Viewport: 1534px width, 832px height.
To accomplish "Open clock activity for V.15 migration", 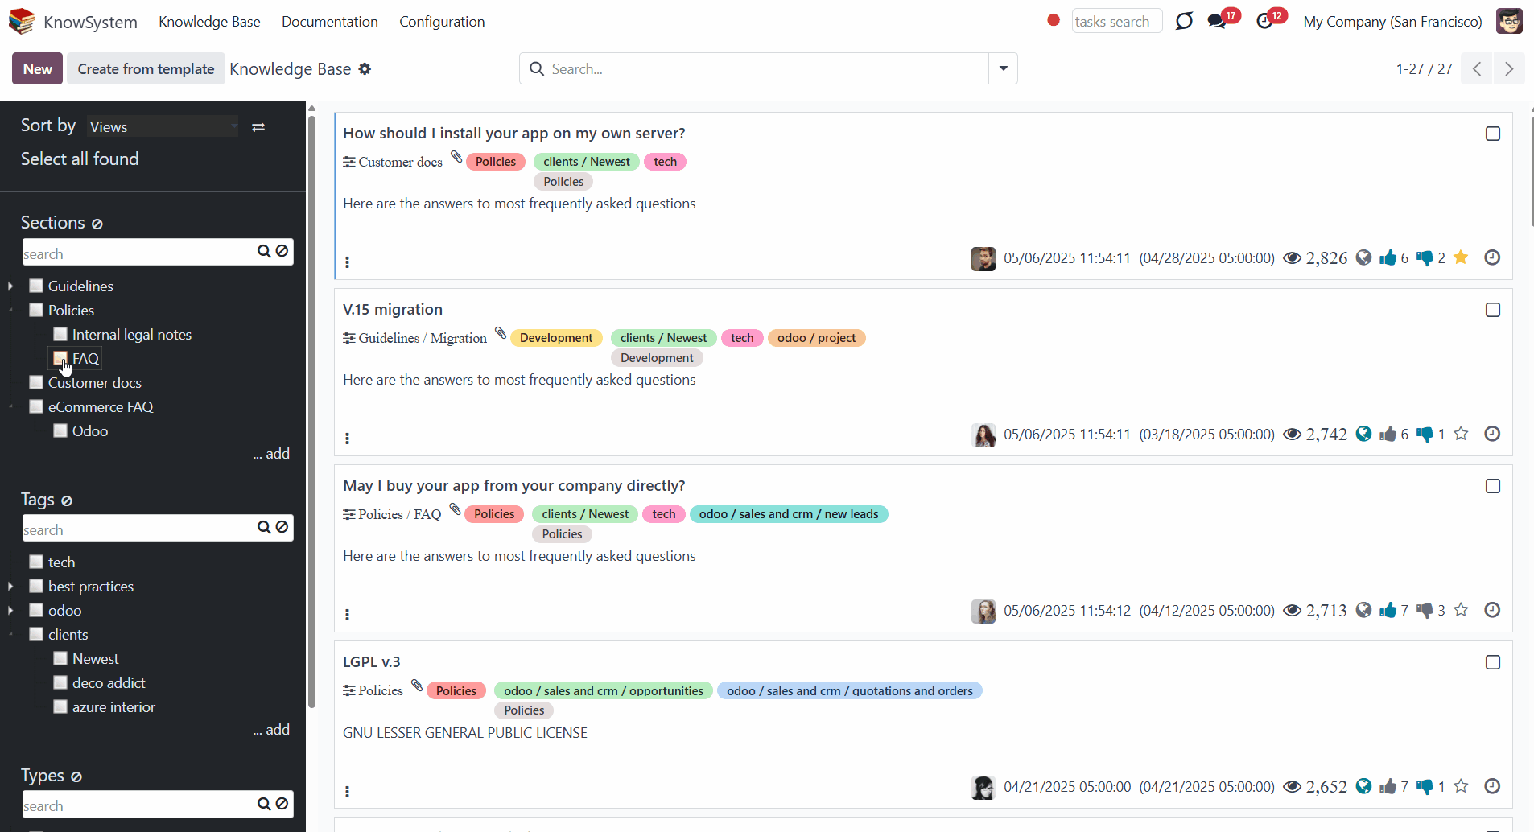I will coord(1492,434).
